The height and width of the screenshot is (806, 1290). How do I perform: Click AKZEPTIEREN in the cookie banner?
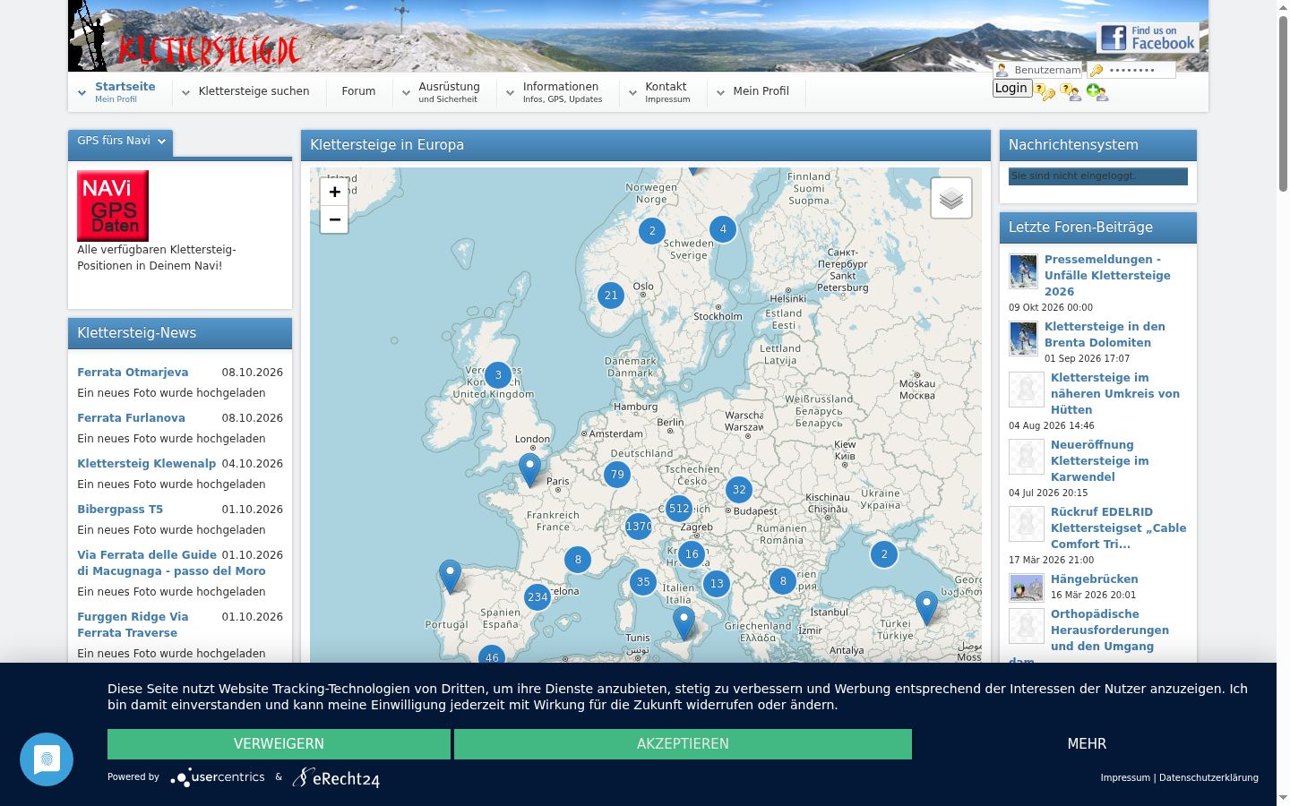[x=683, y=744]
